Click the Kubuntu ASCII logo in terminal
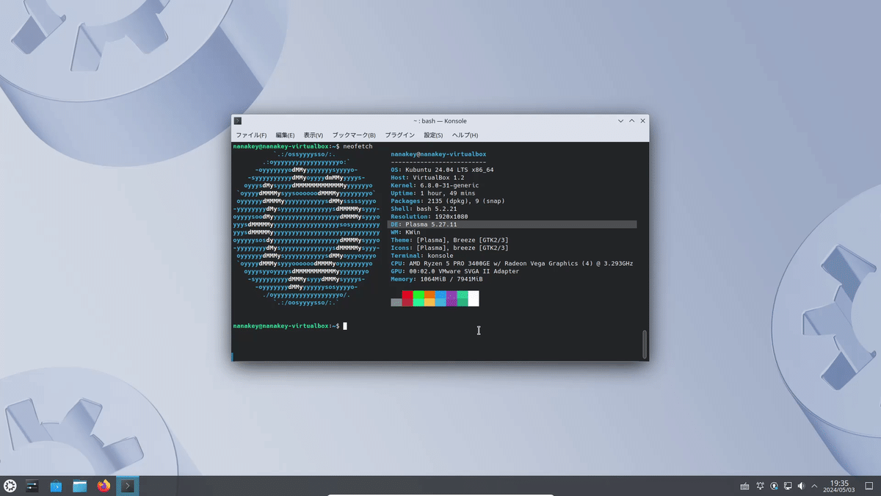 (x=306, y=228)
